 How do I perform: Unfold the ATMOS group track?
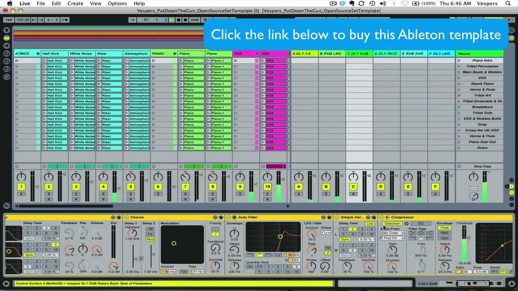(38, 53)
